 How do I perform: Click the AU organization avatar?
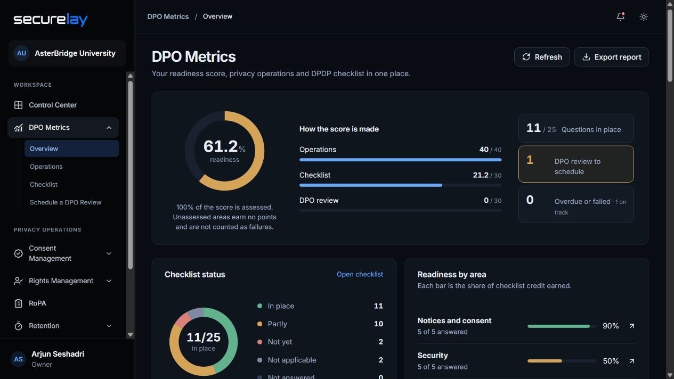pyautogui.click(x=21, y=53)
